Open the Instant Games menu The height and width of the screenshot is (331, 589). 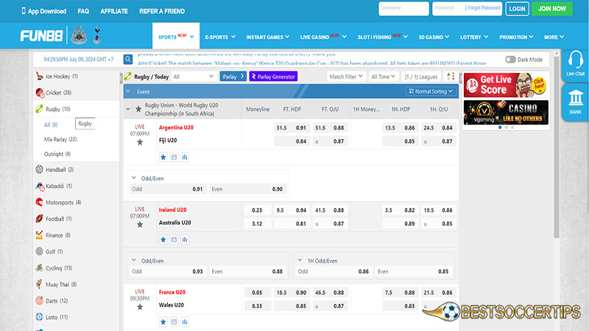click(x=267, y=37)
